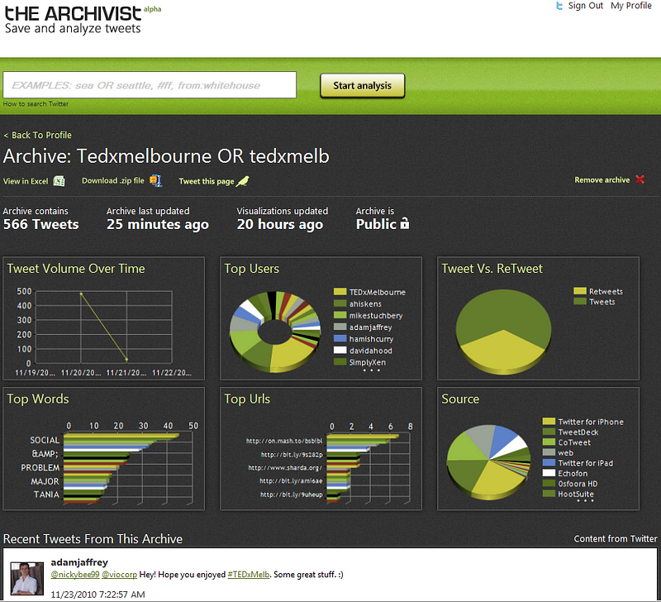Click the Twitter for iPhone legend swatch
Viewport: 661px width, 602px height.
(x=549, y=422)
